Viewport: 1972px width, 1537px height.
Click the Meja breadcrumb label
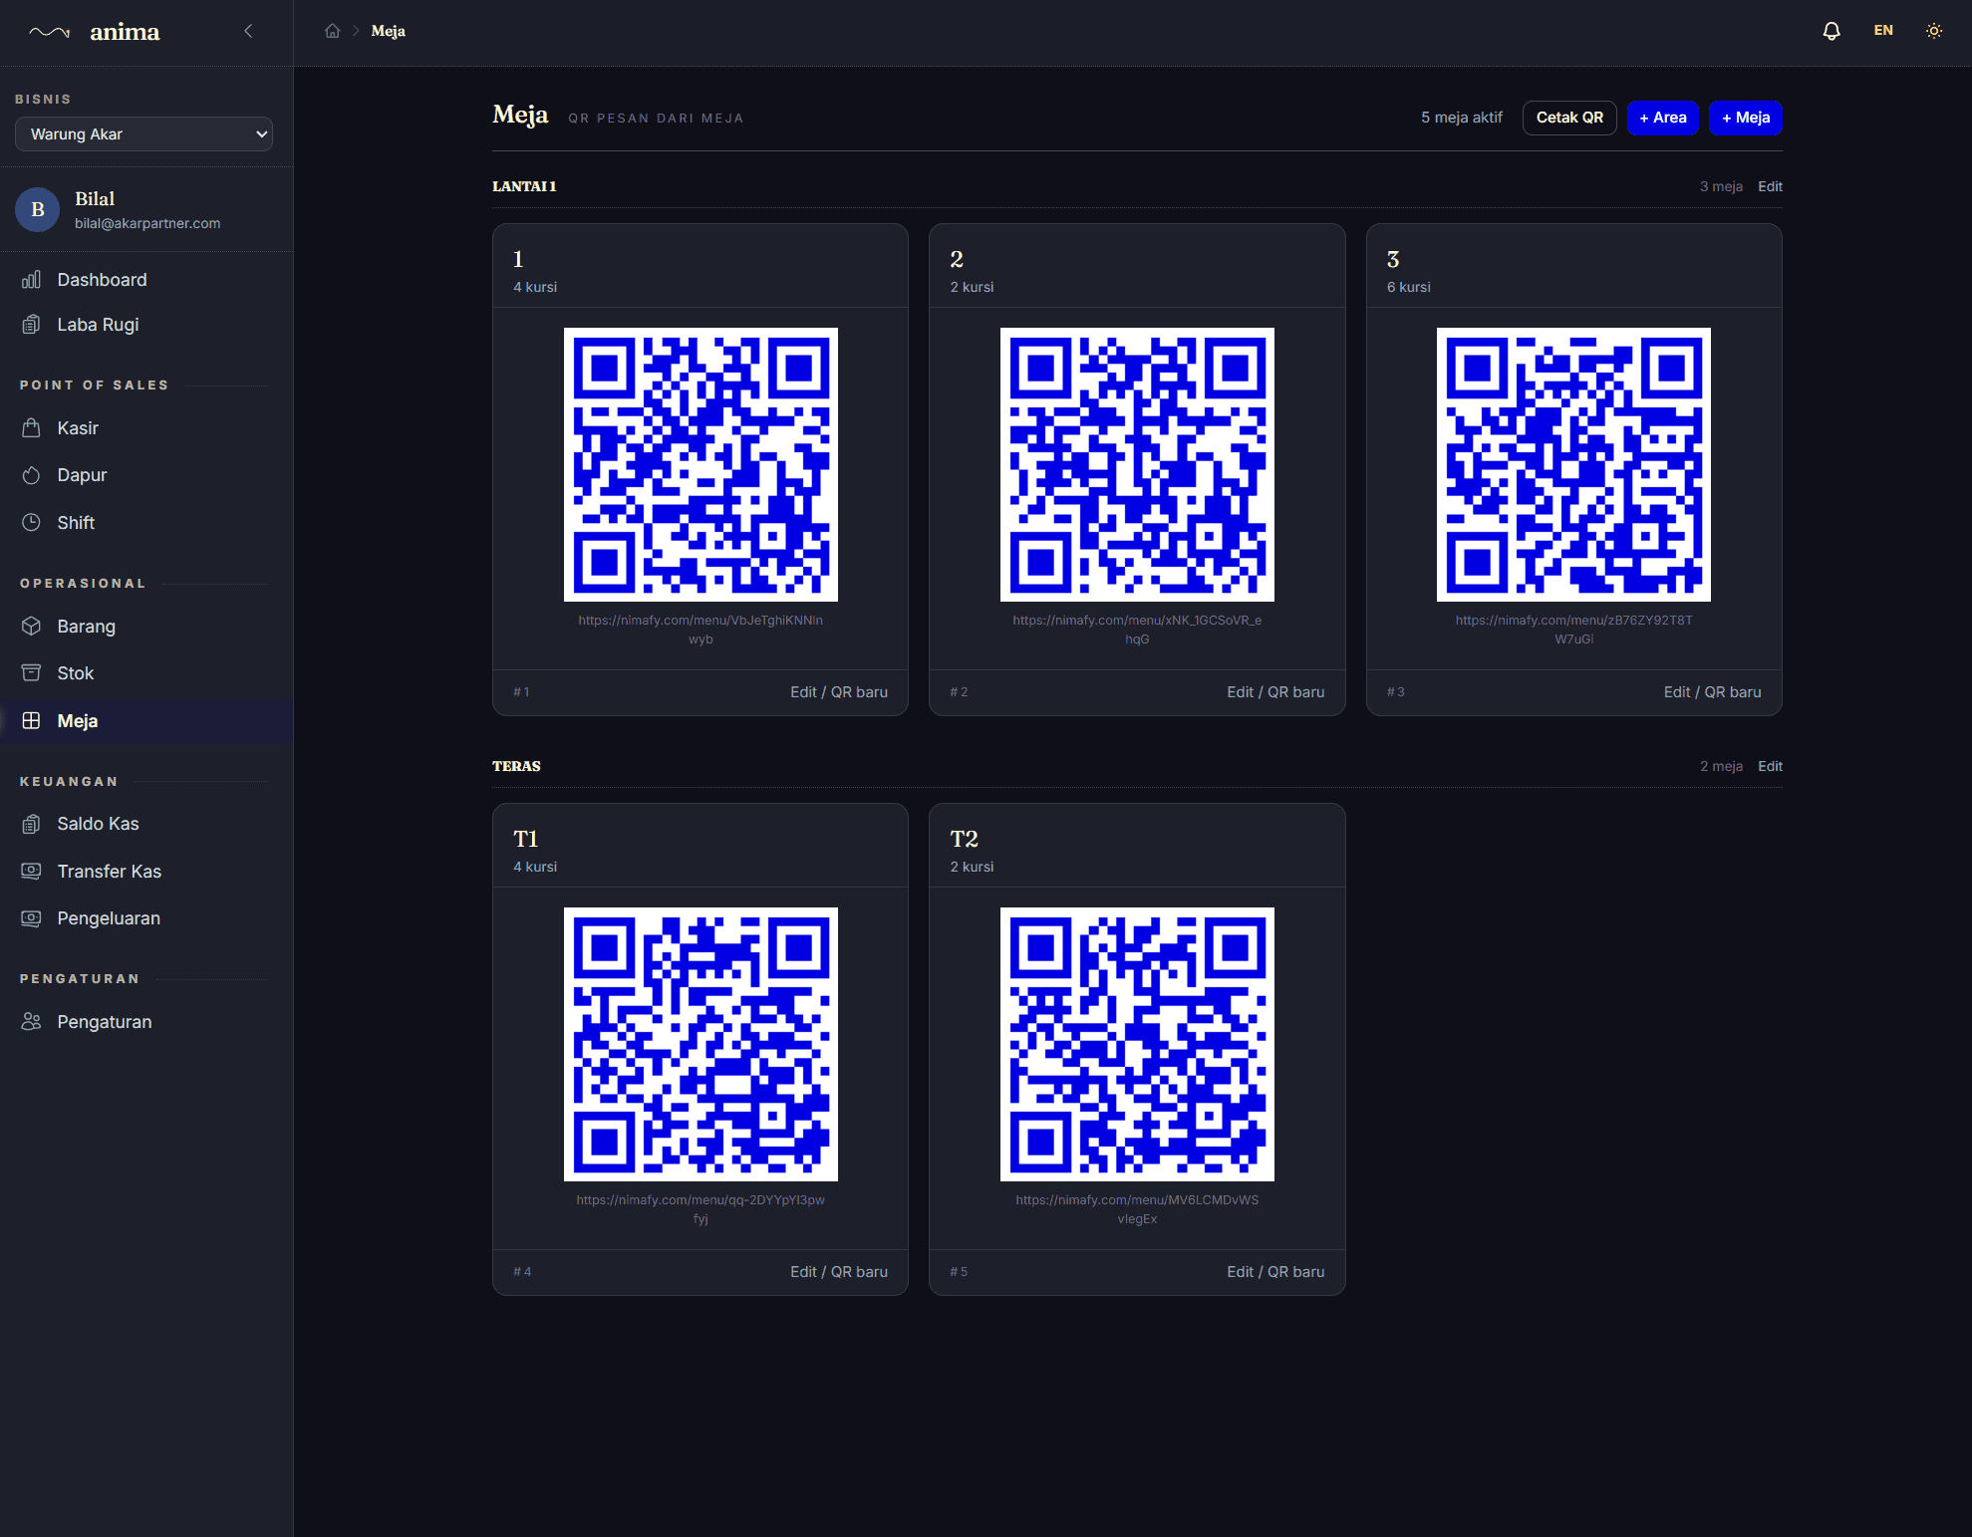tap(388, 31)
